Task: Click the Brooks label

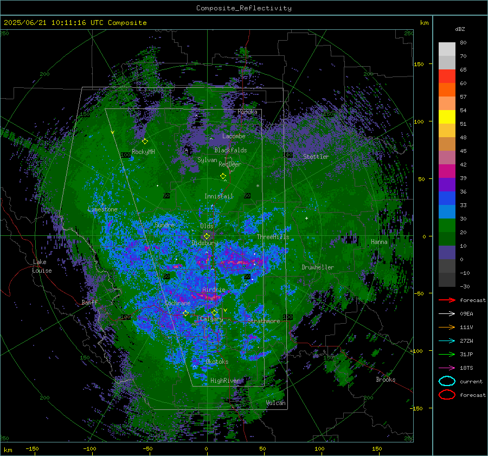Action: (386, 380)
